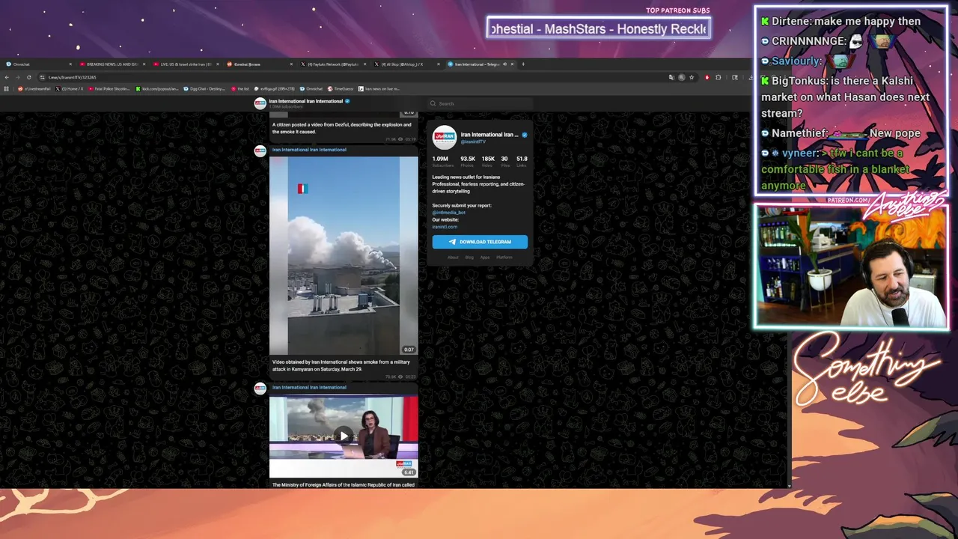Open the kick.com popout bookmark

[157, 88]
